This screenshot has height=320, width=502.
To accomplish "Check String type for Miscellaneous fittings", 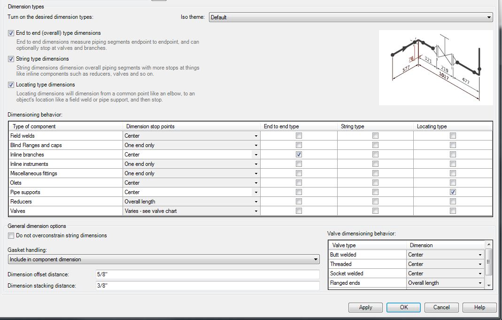I will click(x=375, y=173).
